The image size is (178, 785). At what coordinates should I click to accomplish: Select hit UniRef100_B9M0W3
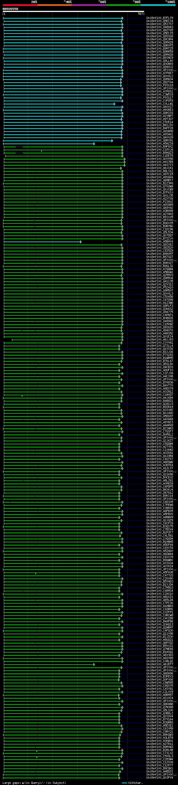pos(160,747)
